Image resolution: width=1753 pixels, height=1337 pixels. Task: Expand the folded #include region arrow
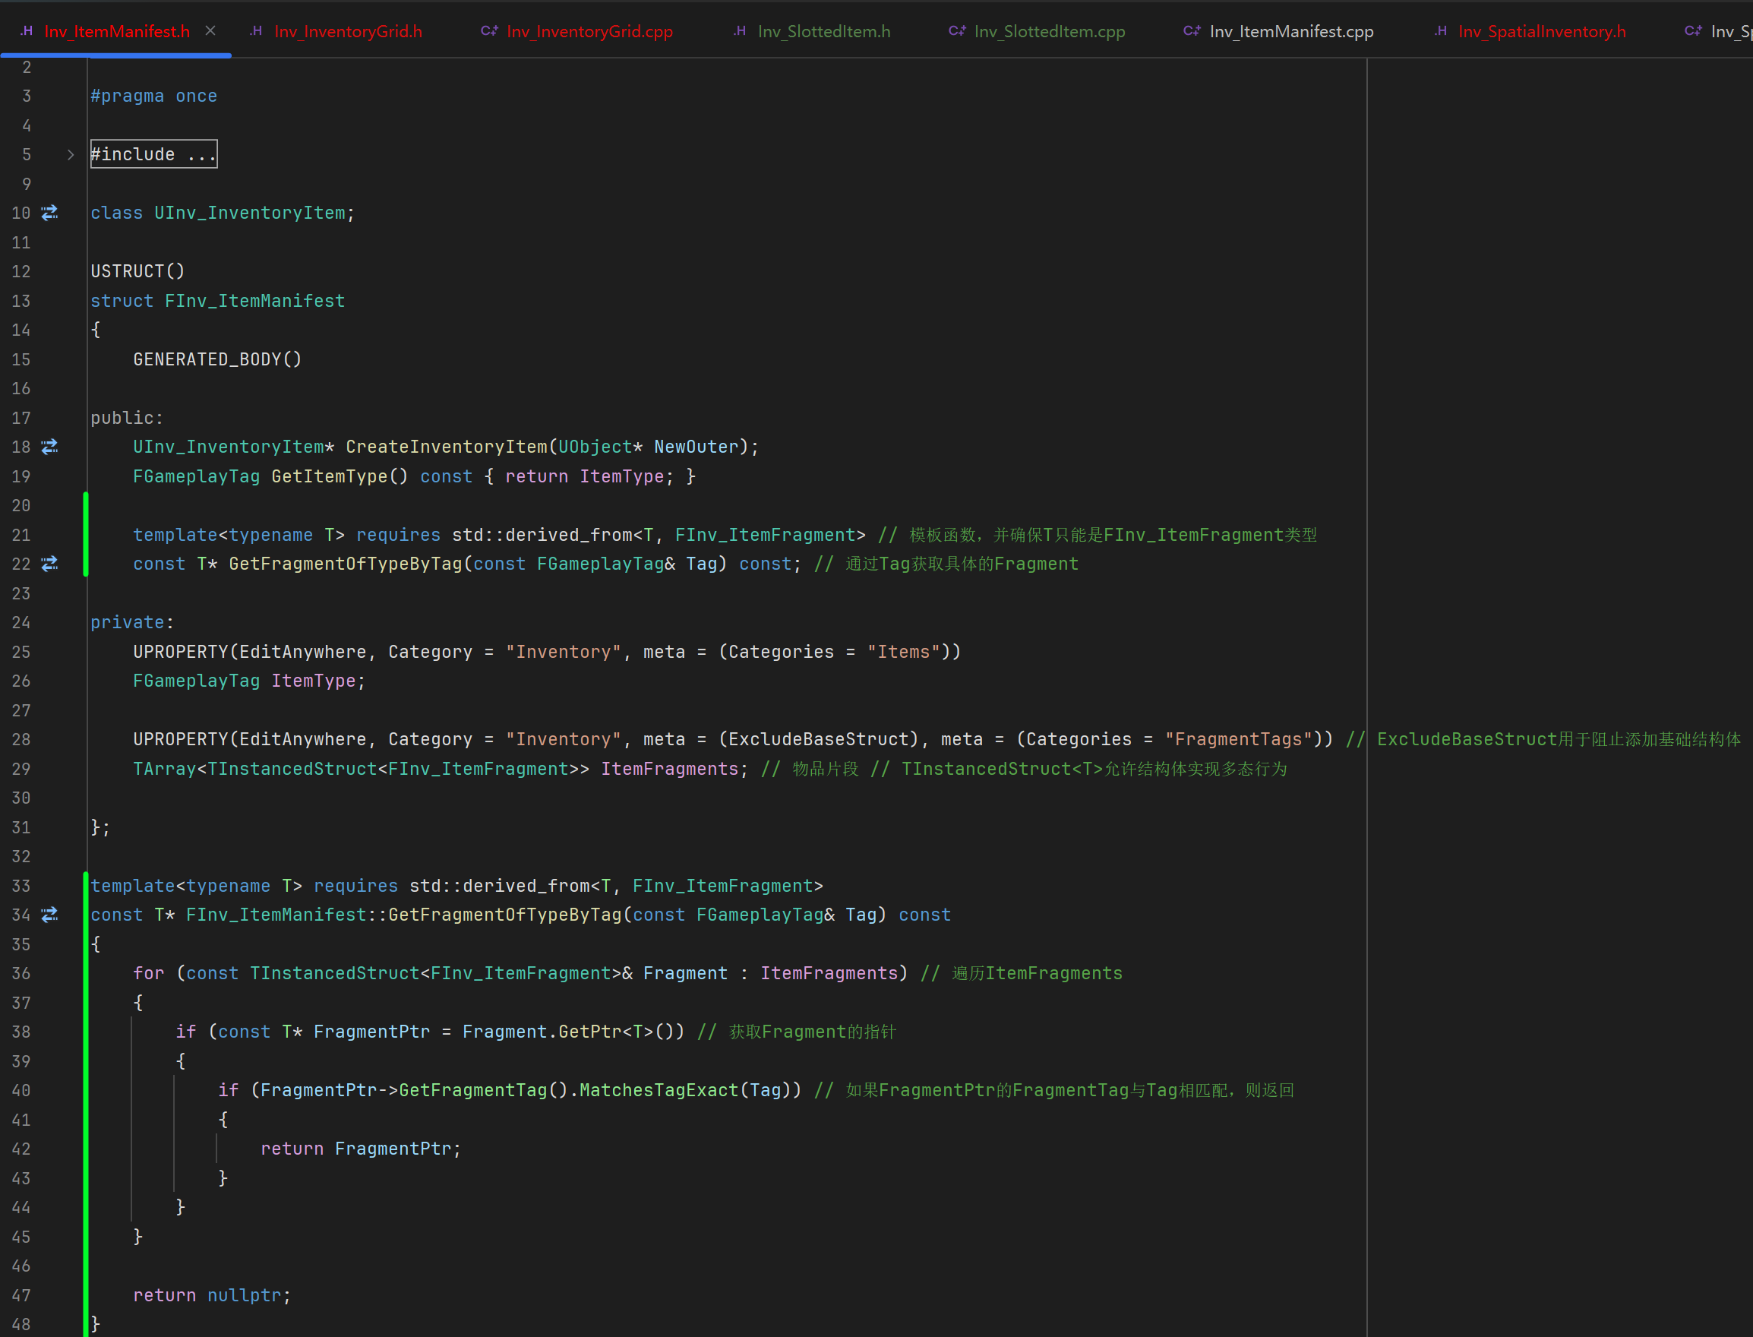click(70, 154)
